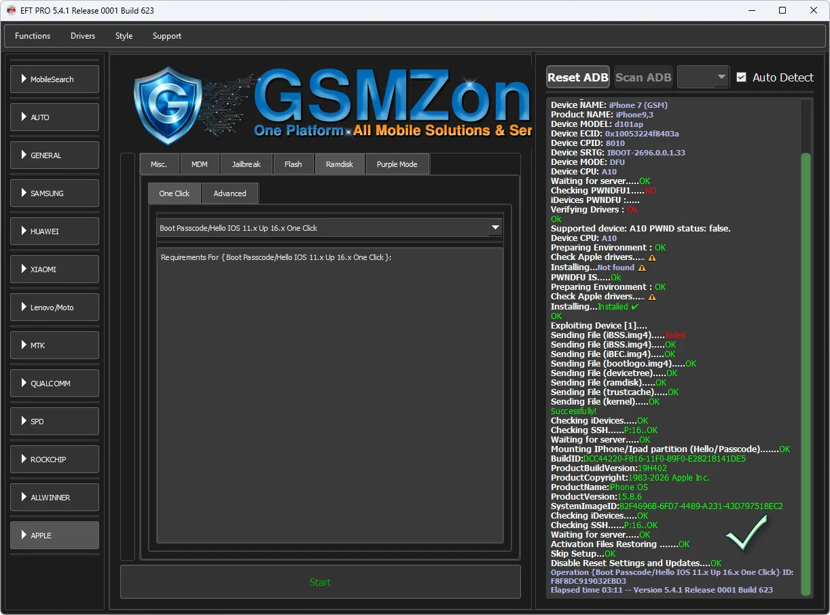
Task: Expand the SAMSUNG sidebar category
Action: pyautogui.click(x=54, y=193)
